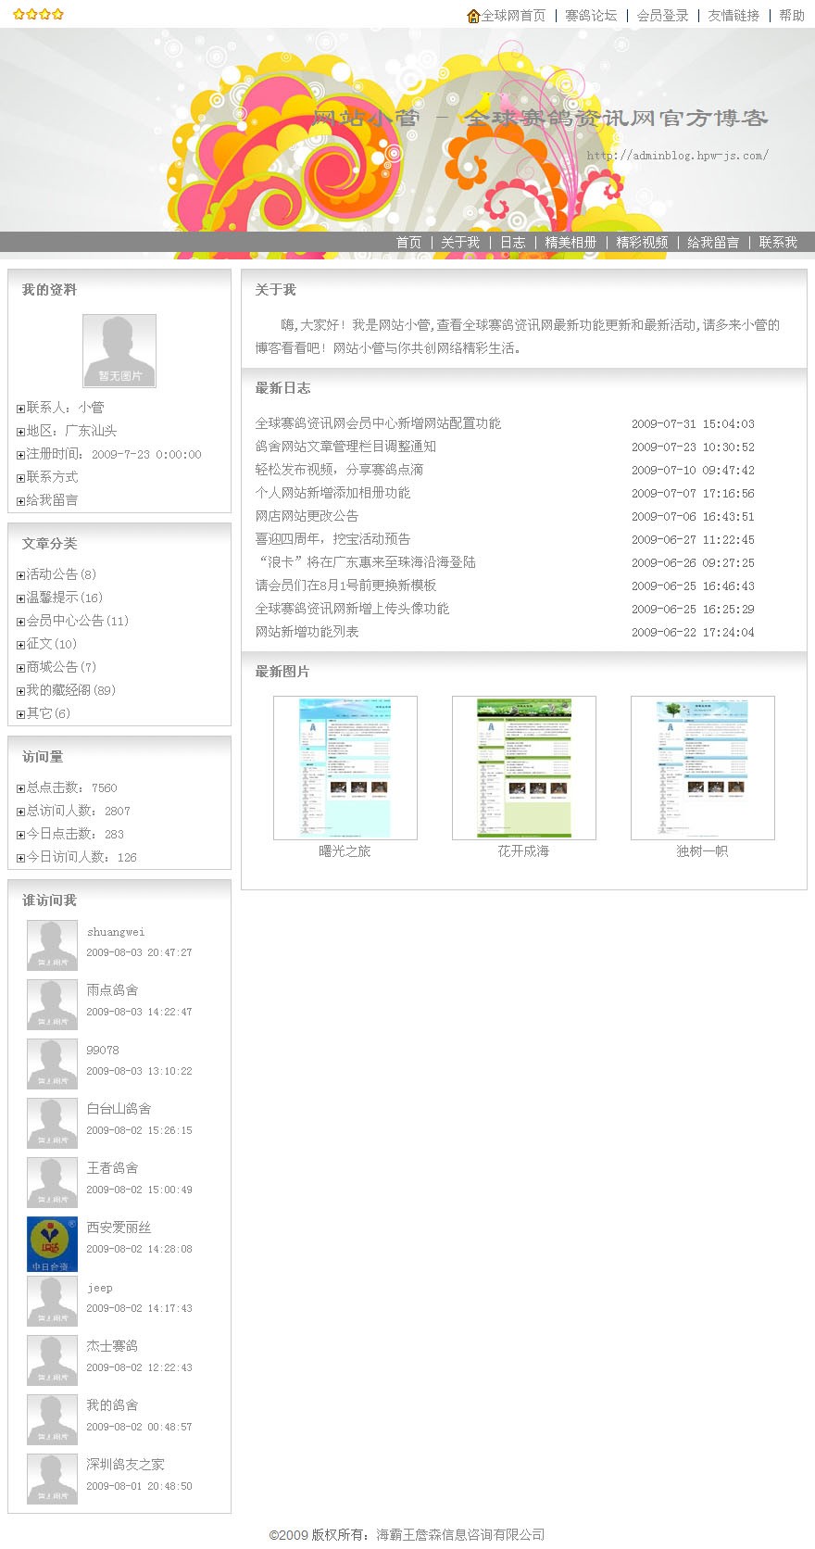
Task: Open post 轻松发布视频，分享赛鸽点滴
Action: click(x=339, y=470)
